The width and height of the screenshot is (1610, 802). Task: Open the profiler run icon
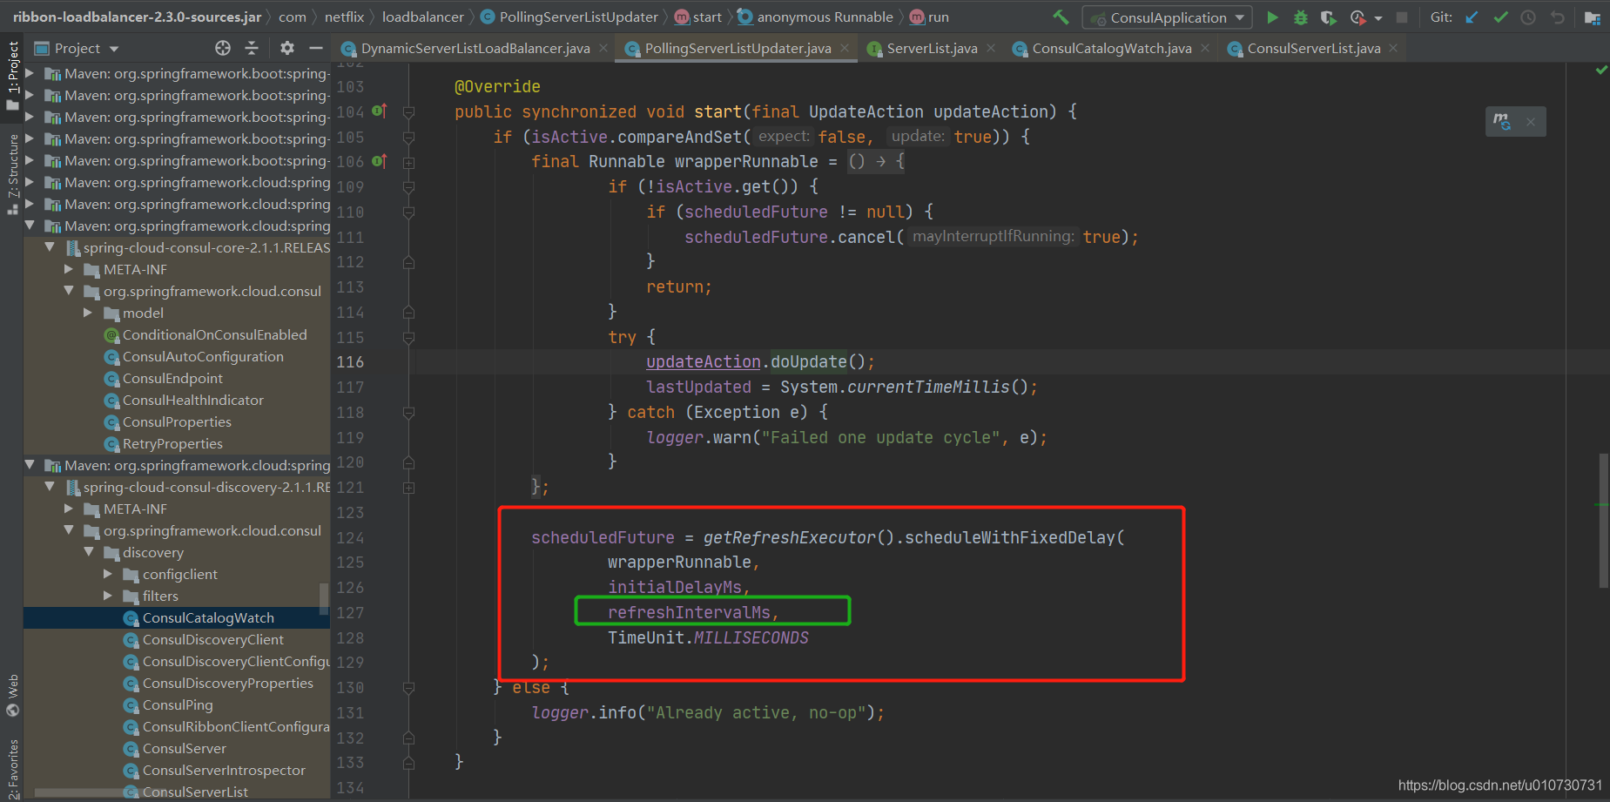pyautogui.click(x=1357, y=17)
